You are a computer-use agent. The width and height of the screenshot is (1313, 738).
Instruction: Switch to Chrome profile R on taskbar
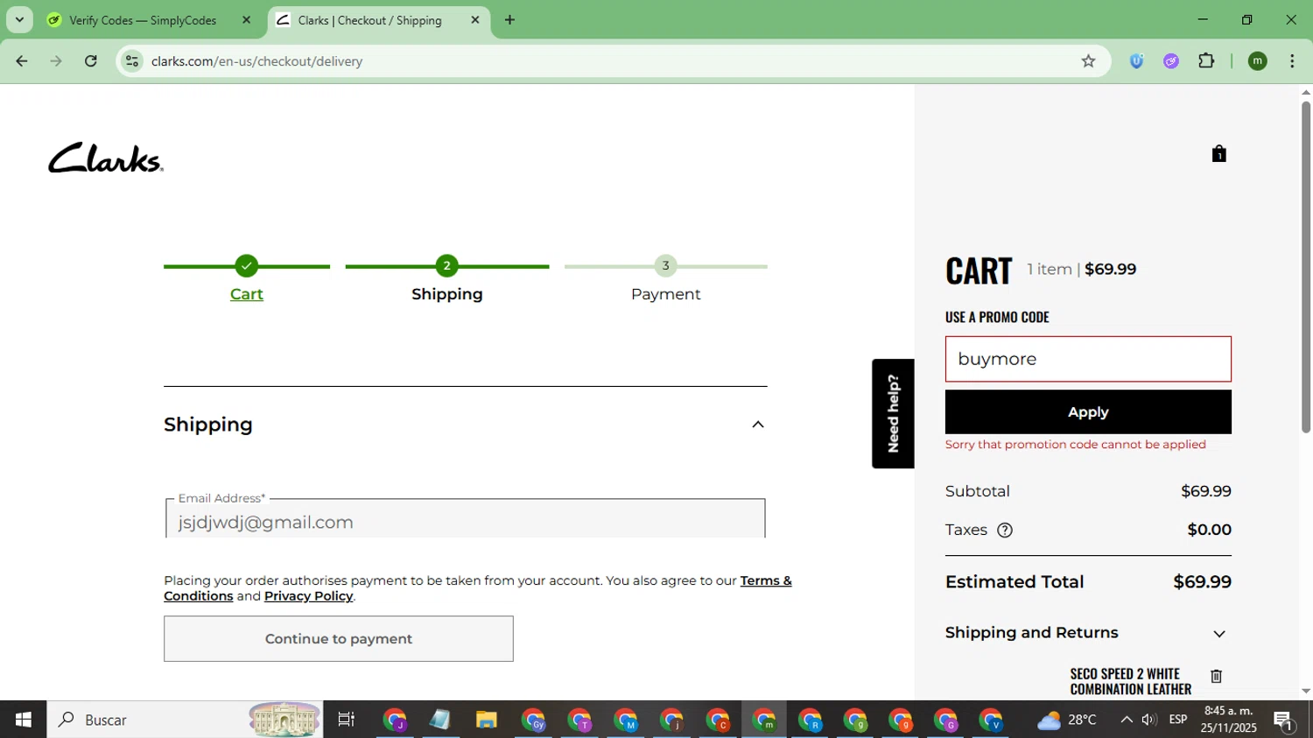point(810,720)
